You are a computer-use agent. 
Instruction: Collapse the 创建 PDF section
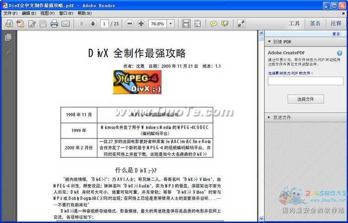coord(269,41)
